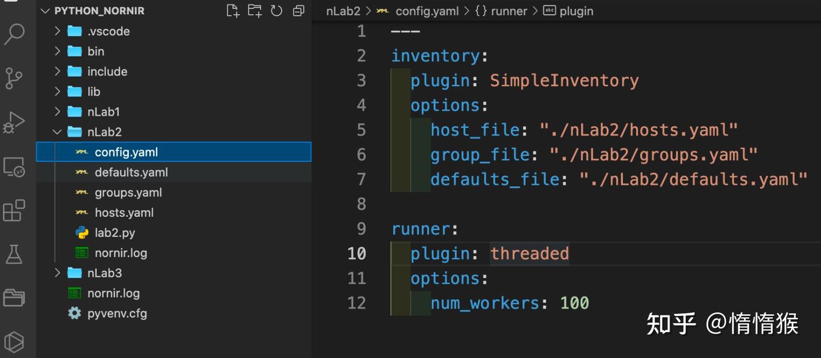Image resolution: width=821 pixels, height=358 pixels.
Task: Collapse all folders in explorer
Action: tap(298, 11)
